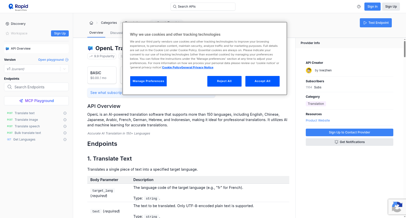
Task: Click the help question mark icon
Action: click(x=359, y=7)
